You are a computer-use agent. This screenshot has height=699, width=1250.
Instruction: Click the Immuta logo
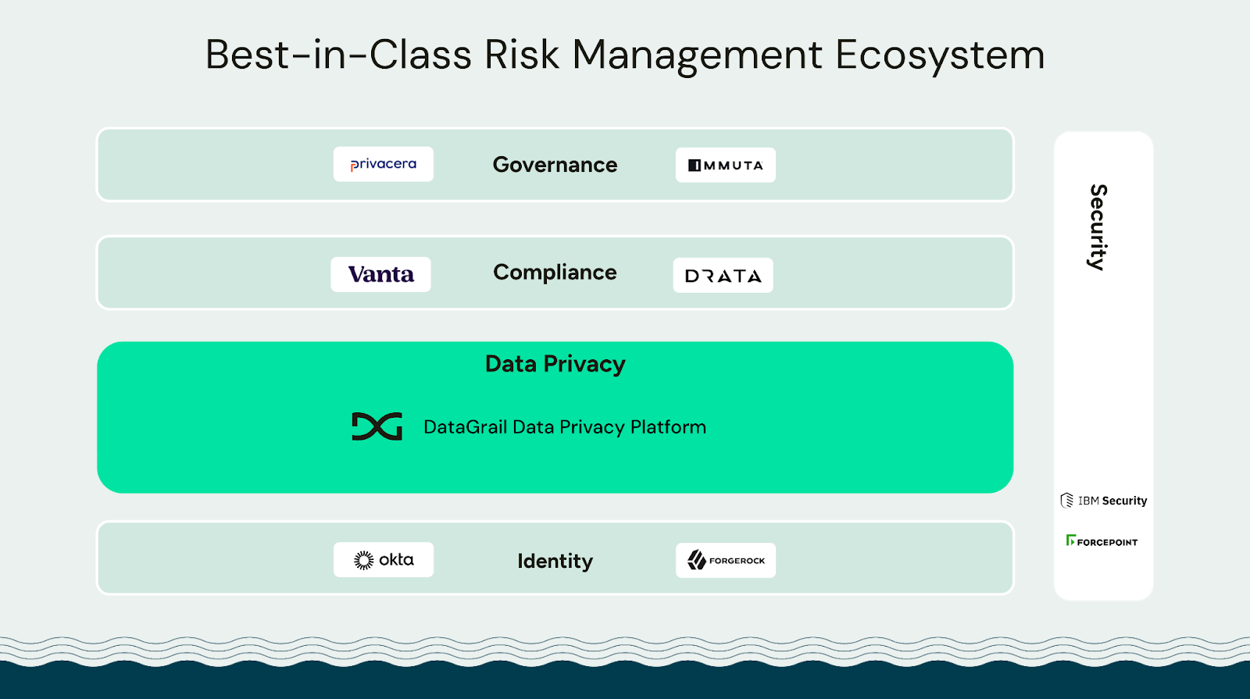coord(725,165)
